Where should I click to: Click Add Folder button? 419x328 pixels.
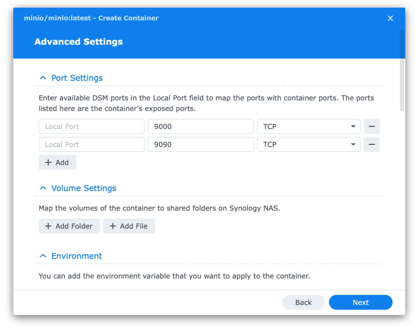click(x=69, y=226)
